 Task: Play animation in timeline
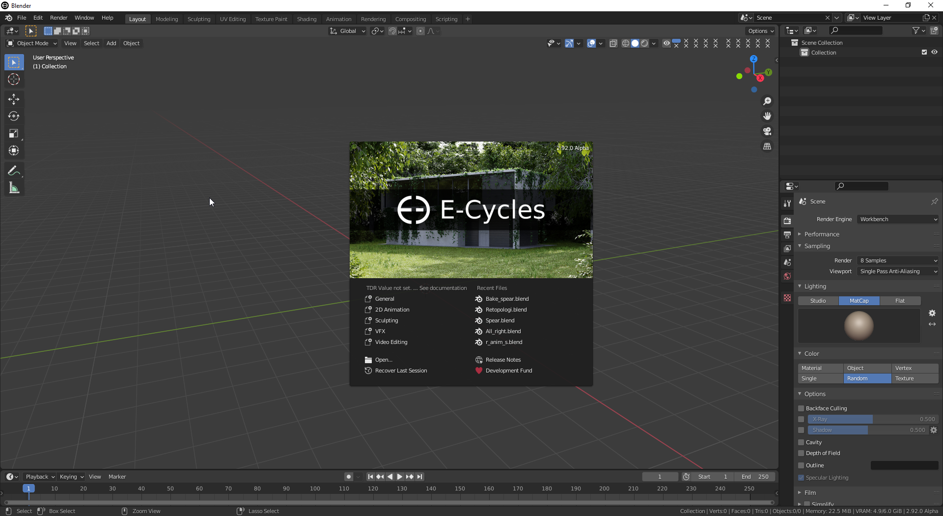(x=400, y=477)
